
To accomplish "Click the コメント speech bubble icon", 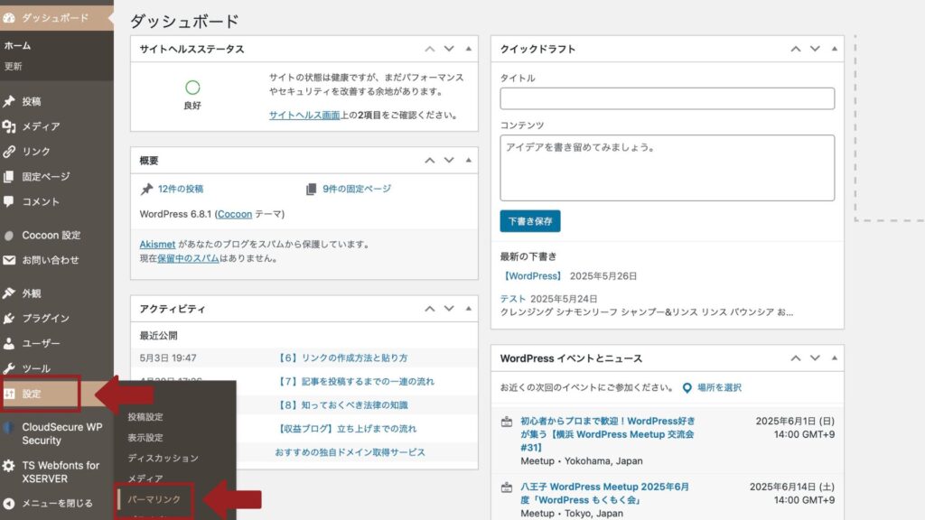I will (x=9, y=201).
